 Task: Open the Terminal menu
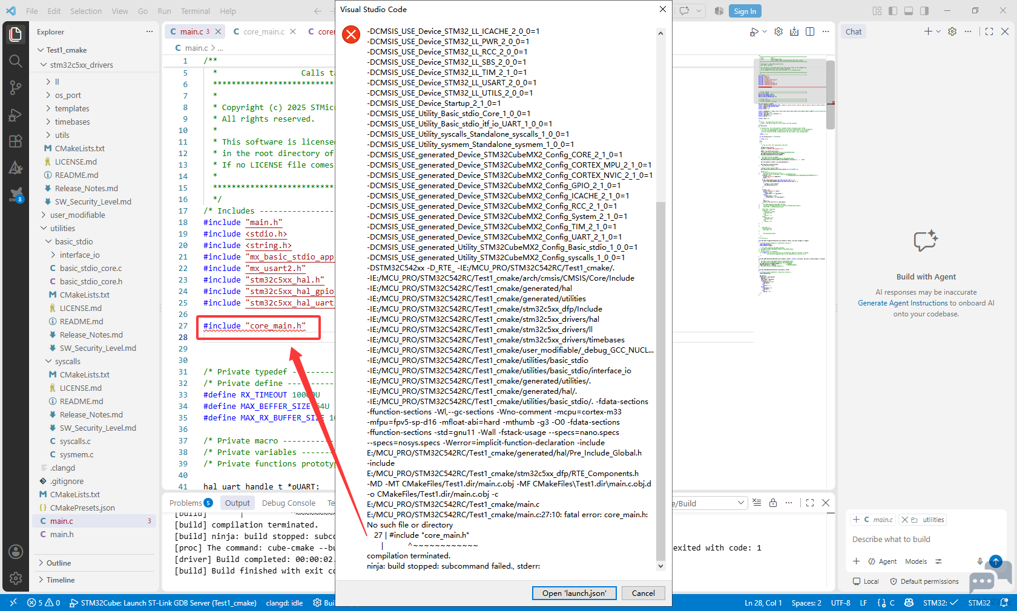click(x=196, y=11)
